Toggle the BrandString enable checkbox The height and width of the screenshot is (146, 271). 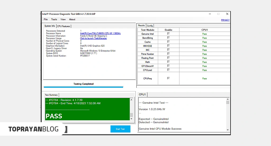click(x=168, y=38)
